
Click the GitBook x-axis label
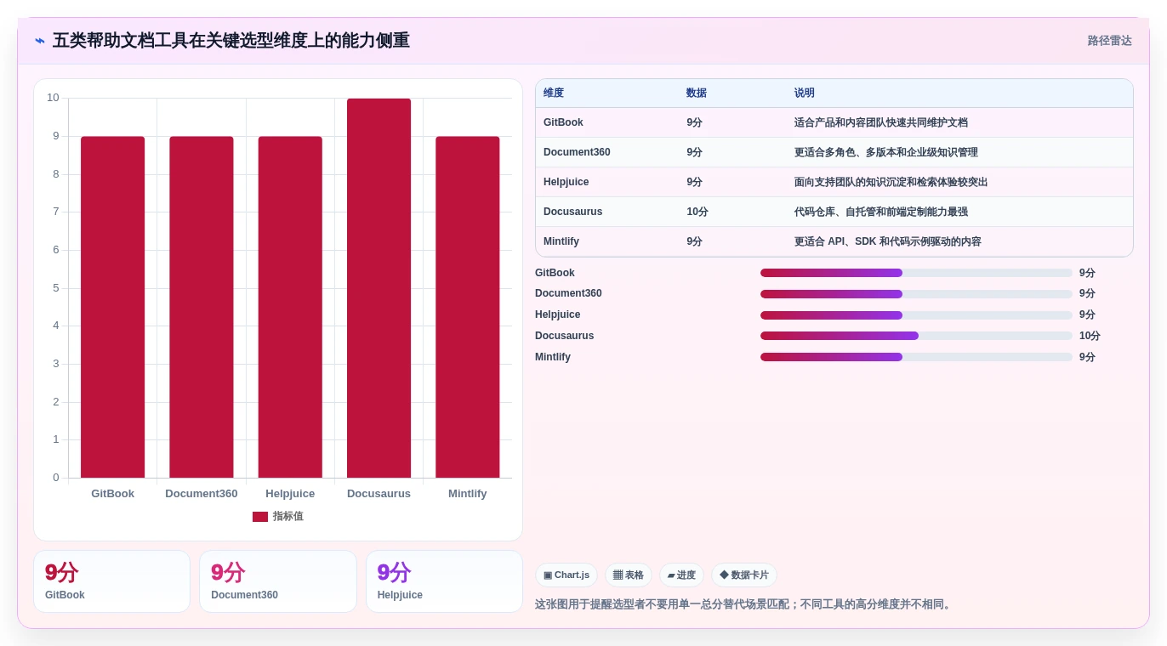(113, 494)
